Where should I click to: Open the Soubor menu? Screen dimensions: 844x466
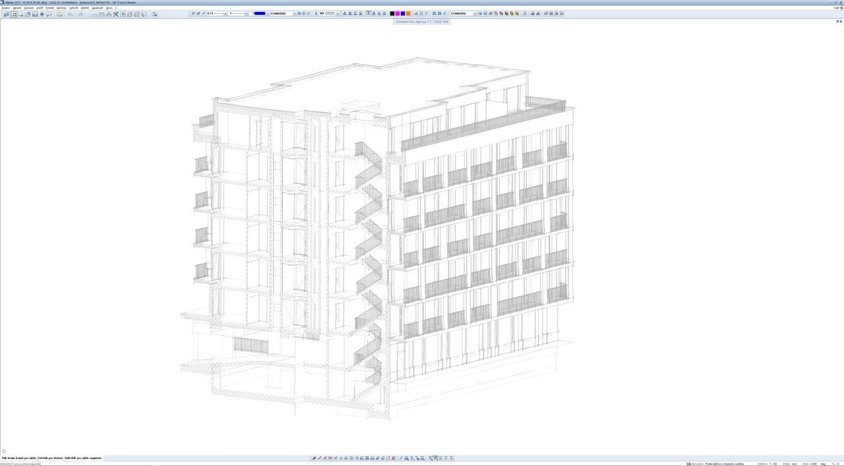6,8
